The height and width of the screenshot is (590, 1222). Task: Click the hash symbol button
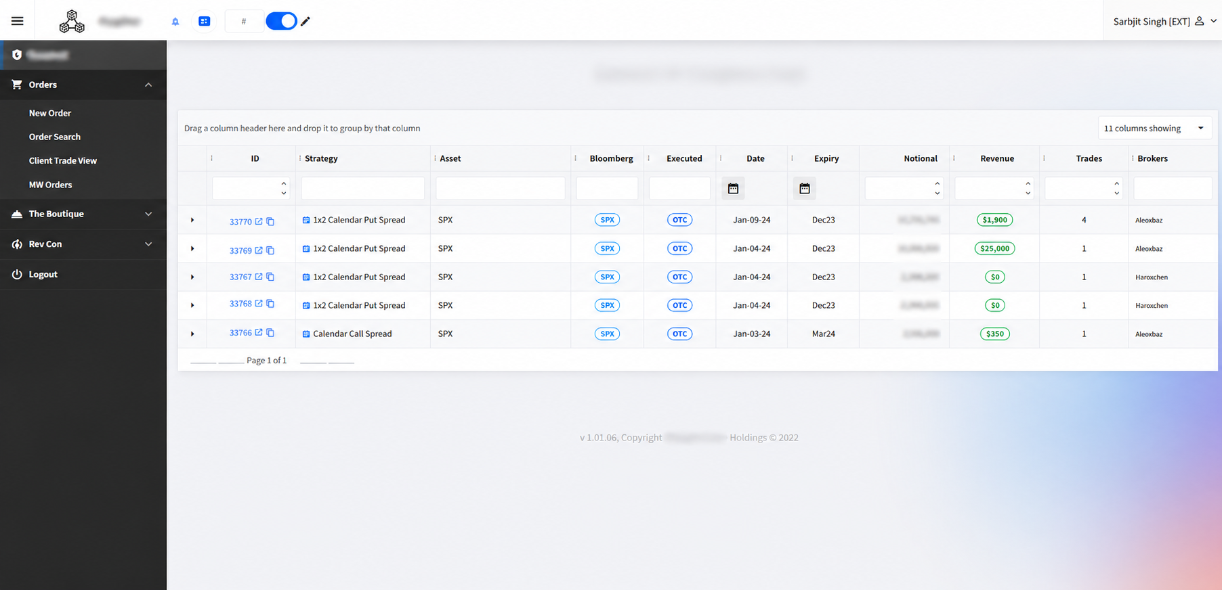click(x=244, y=22)
